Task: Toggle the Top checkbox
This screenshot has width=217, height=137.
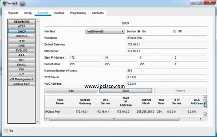Action: [x=6, y=131]
